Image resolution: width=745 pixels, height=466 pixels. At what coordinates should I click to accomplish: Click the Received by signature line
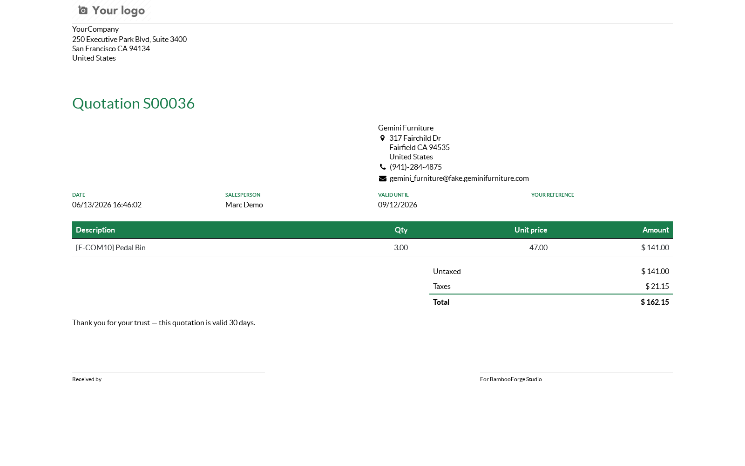pyautogui.click(x=169, y=372)
